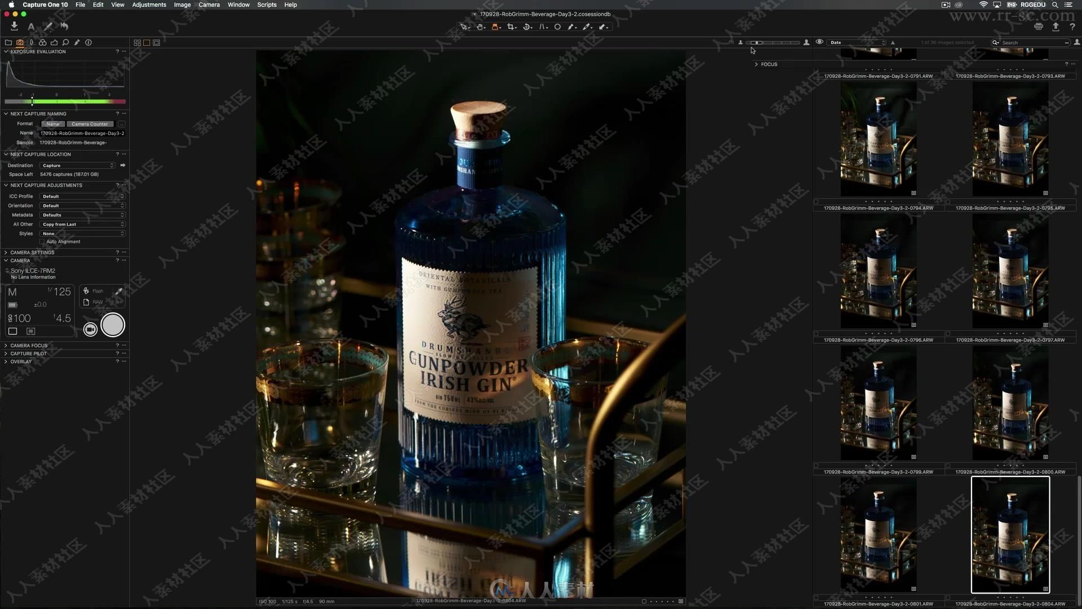
Task: Toggle browser visibility eye icon
Action: tap(819, 42)
